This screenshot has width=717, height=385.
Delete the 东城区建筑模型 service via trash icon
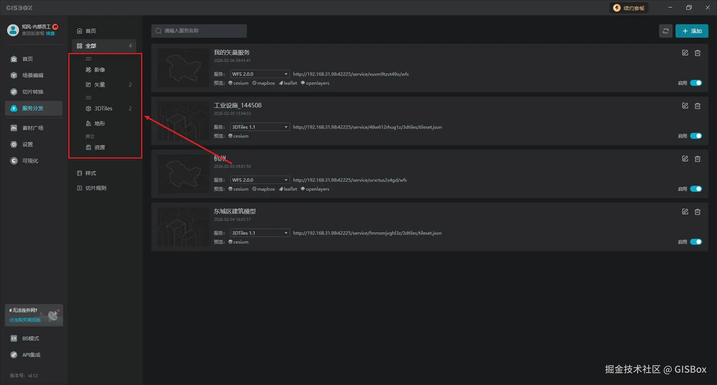698,212
